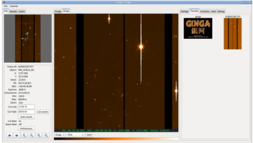Screen dimensions: 253x143
Task: Select the Image channel tab
Action: (58, 11)
